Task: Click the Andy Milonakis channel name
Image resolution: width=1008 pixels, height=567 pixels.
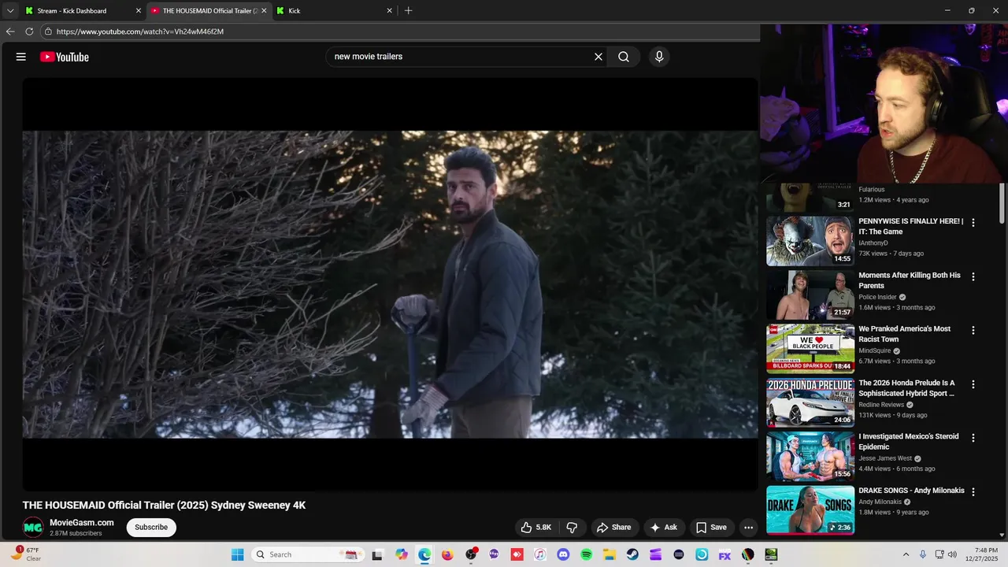Action: pyautogui.click(x=880, y=502)
